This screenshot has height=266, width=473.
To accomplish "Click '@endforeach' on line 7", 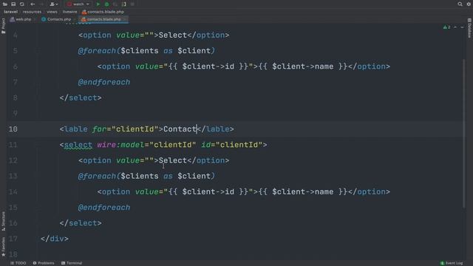I will (x=104, y=82).
